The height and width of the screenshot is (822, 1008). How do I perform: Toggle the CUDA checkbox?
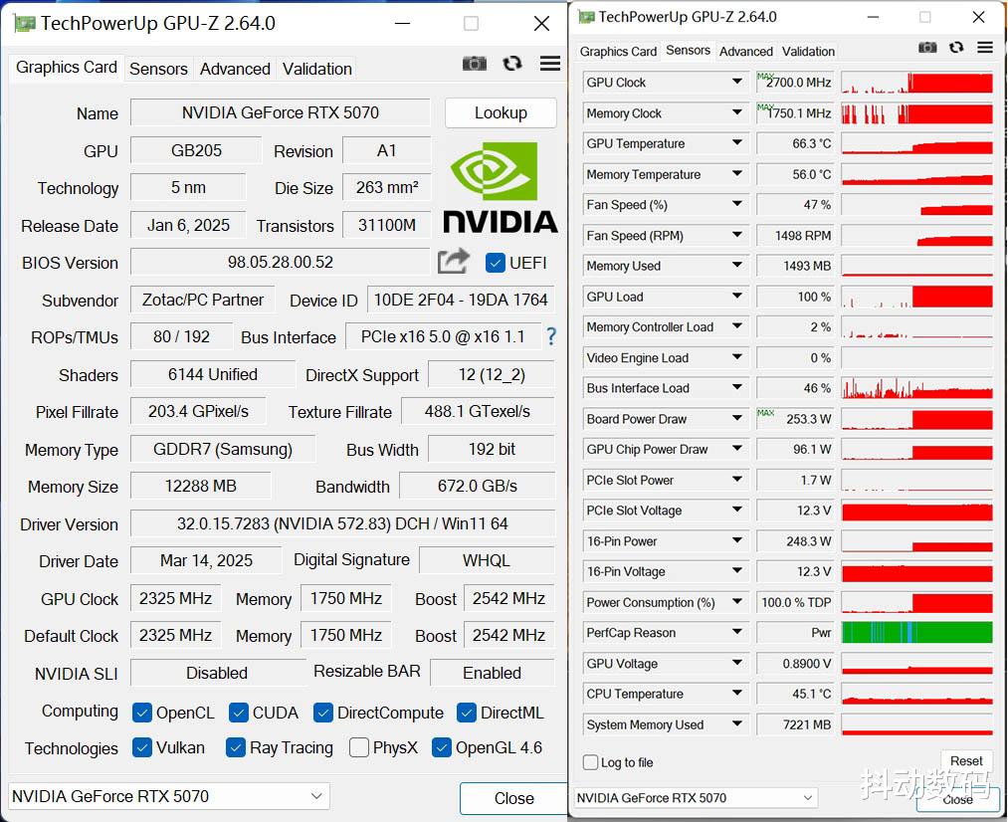pos(239,713)
